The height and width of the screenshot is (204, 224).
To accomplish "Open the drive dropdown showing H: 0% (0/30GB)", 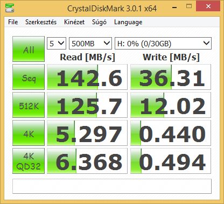I will point(163,43).
